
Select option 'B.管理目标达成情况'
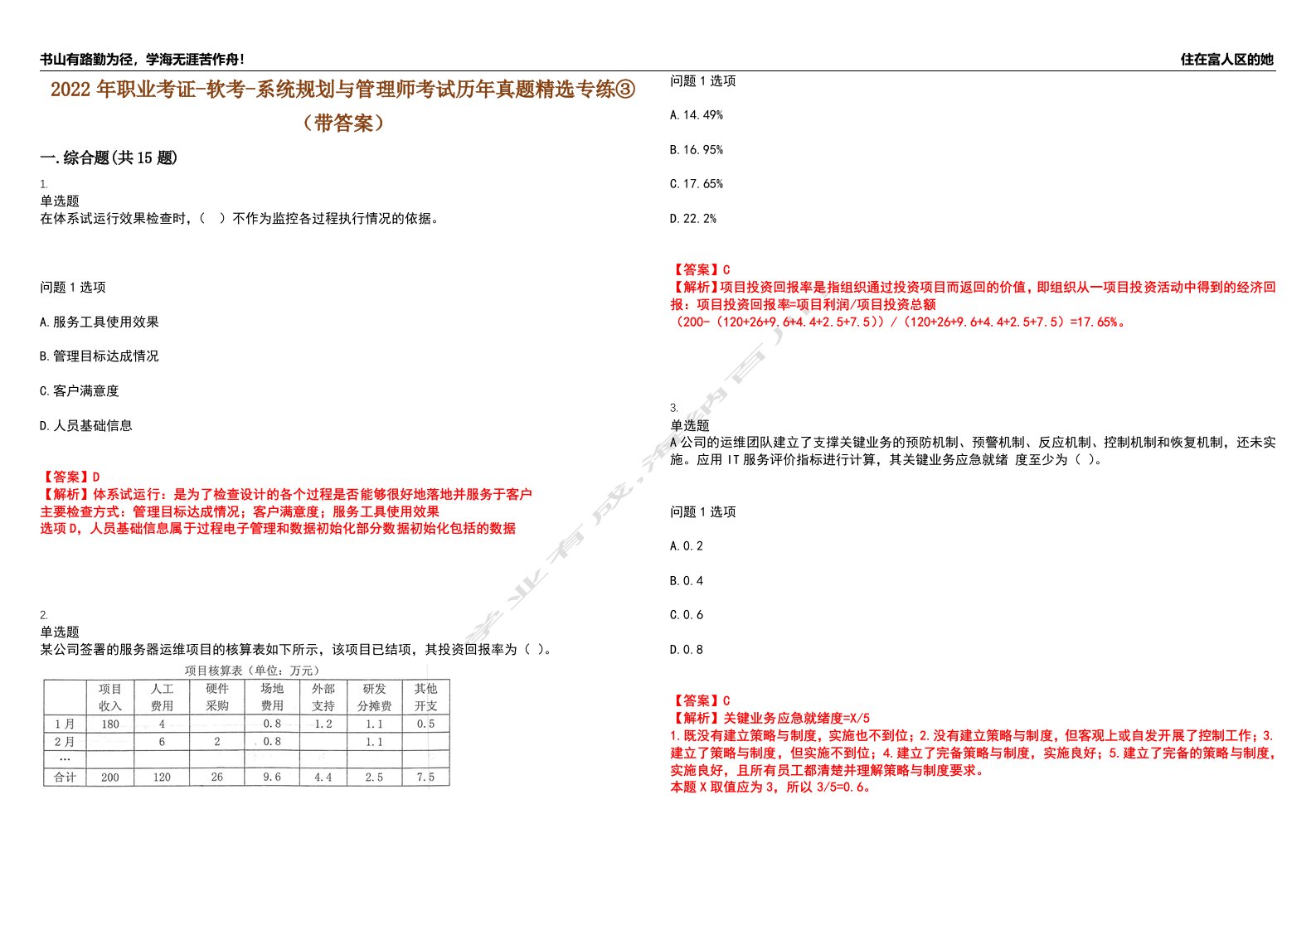100,356
